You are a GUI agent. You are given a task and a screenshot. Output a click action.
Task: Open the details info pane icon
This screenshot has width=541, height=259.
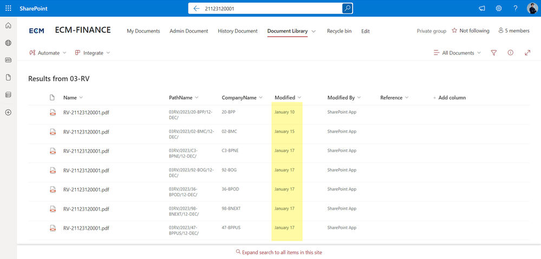click(511, 52)
